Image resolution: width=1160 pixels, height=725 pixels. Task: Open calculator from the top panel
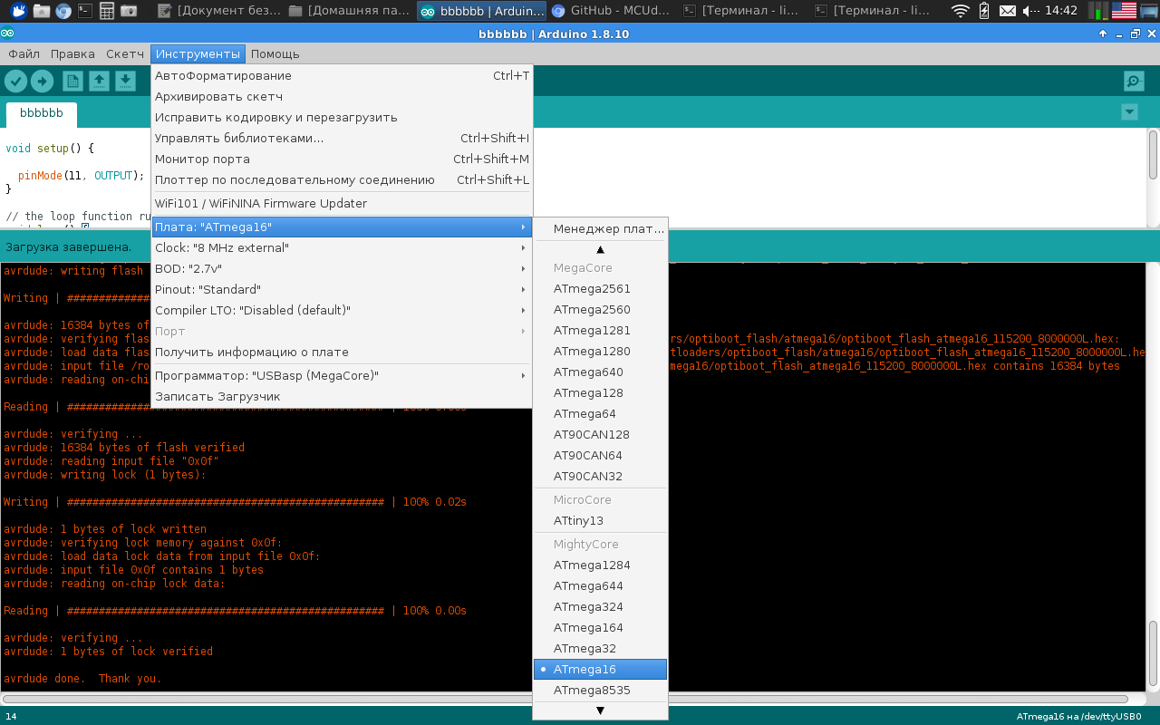coord(107,11)
